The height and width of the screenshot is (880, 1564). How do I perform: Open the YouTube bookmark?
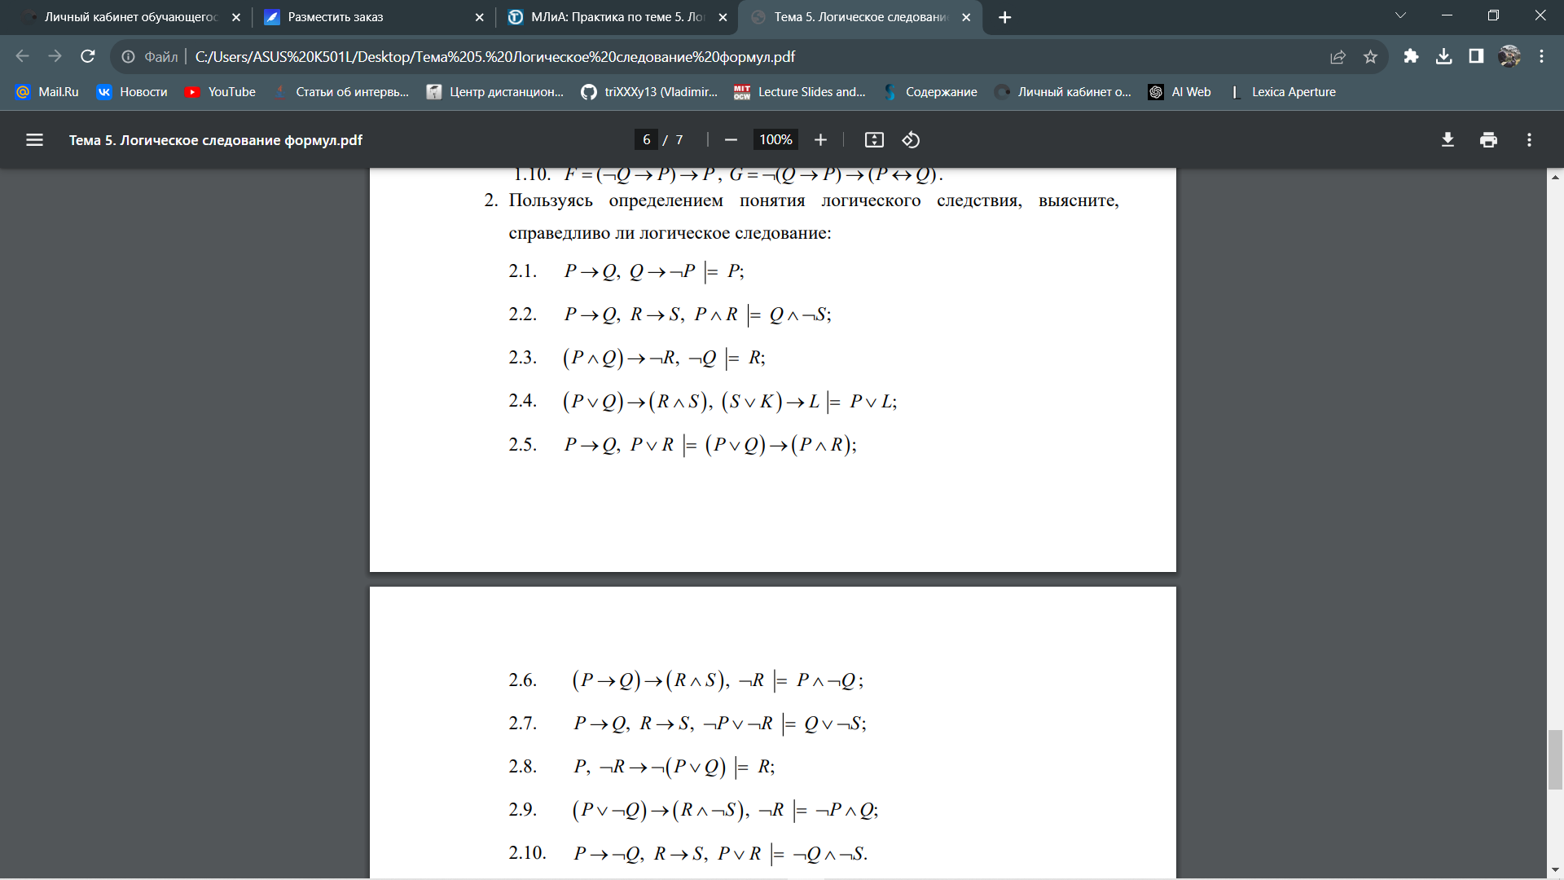coord(220,92)
